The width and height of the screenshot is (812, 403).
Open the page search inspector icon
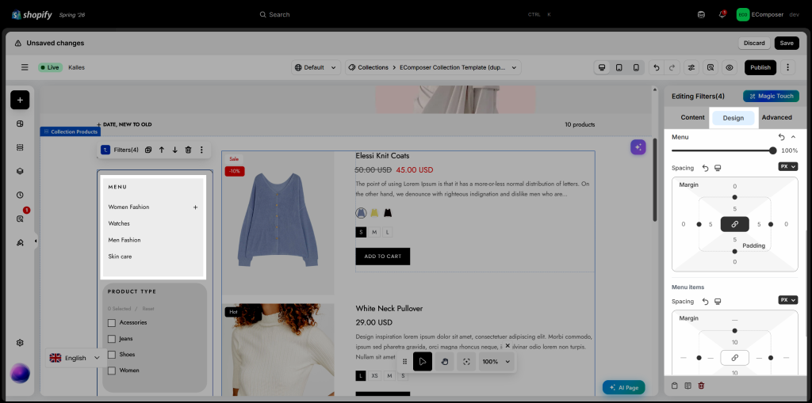710,67
